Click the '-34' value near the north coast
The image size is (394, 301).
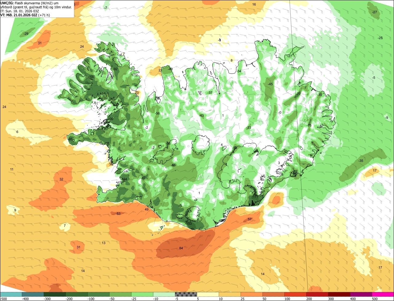[x=239, y=71]
